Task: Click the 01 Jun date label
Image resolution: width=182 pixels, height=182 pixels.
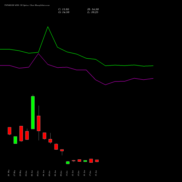Action: (x=26, y=173)
